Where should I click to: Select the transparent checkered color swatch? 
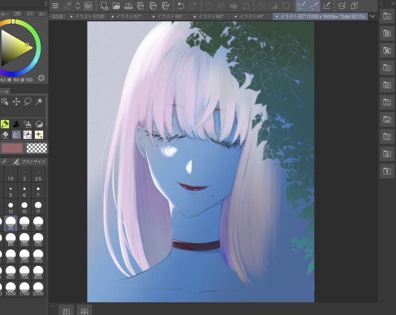coord(37,148)
